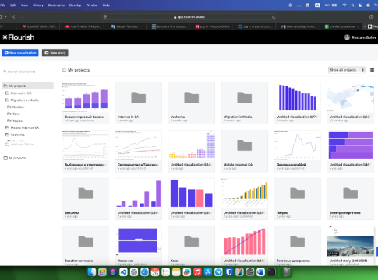Click the Safari back arrow
The image size is (378, 280).
(14, 16)
